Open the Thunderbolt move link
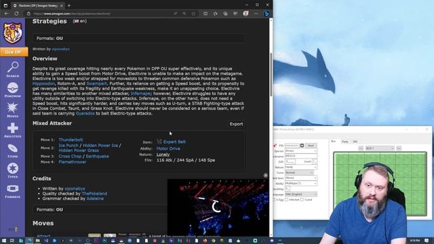Image resolution: width=434 pixels, height=244 pixels. [71, 140]
